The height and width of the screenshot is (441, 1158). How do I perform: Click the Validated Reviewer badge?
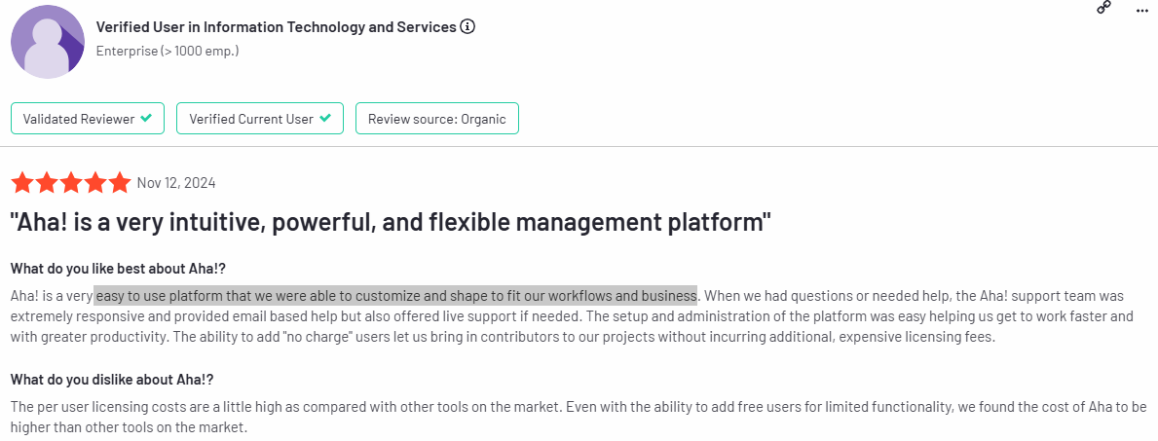89,118
